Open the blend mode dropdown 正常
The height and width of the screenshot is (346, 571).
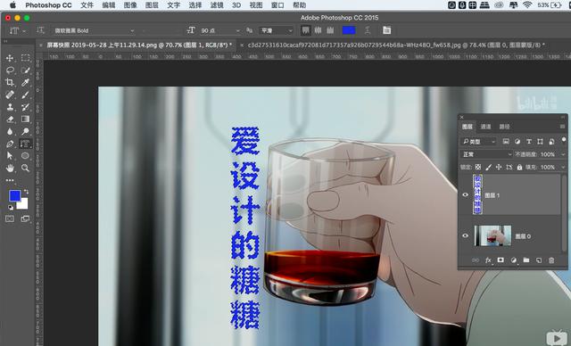[485, 154]
